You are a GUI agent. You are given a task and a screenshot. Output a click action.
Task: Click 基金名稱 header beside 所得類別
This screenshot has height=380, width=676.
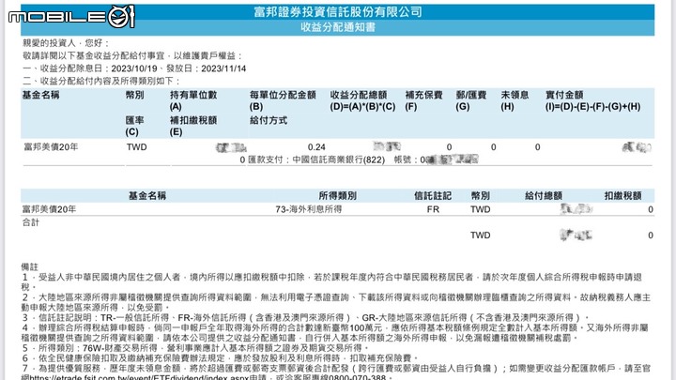click(x=147, y=196)
